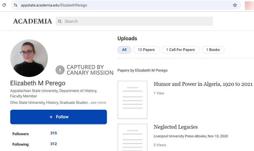
Task: Open paper Humor and Power in Algeria
Action: pos(203,84)
